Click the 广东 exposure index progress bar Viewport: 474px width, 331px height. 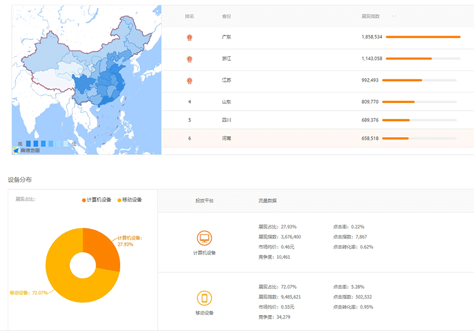point(422,37)
